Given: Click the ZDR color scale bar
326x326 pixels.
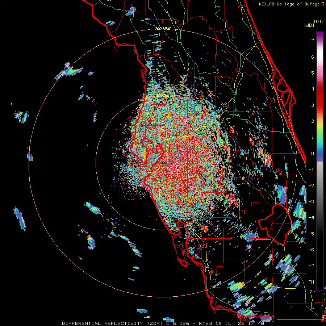Looking at the screenshot, I should 320,161.
